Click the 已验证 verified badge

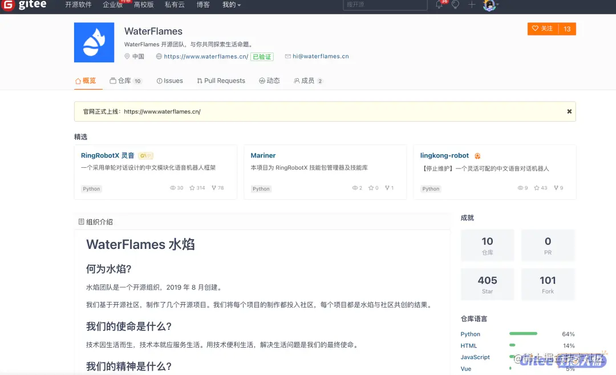pyautogui.click(x=262, y=57)
